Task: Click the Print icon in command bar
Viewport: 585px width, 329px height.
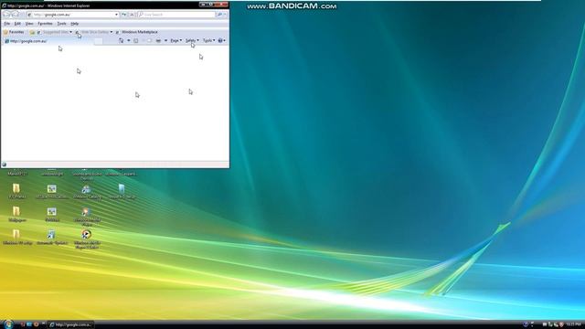Action: [x=158, y=40]
